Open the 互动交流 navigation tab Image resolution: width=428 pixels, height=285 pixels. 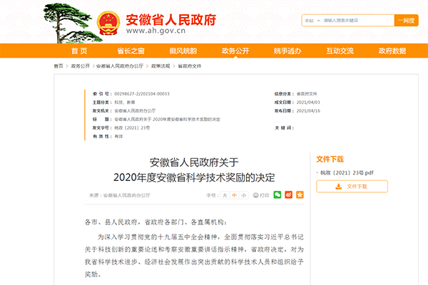click(340, 51)
